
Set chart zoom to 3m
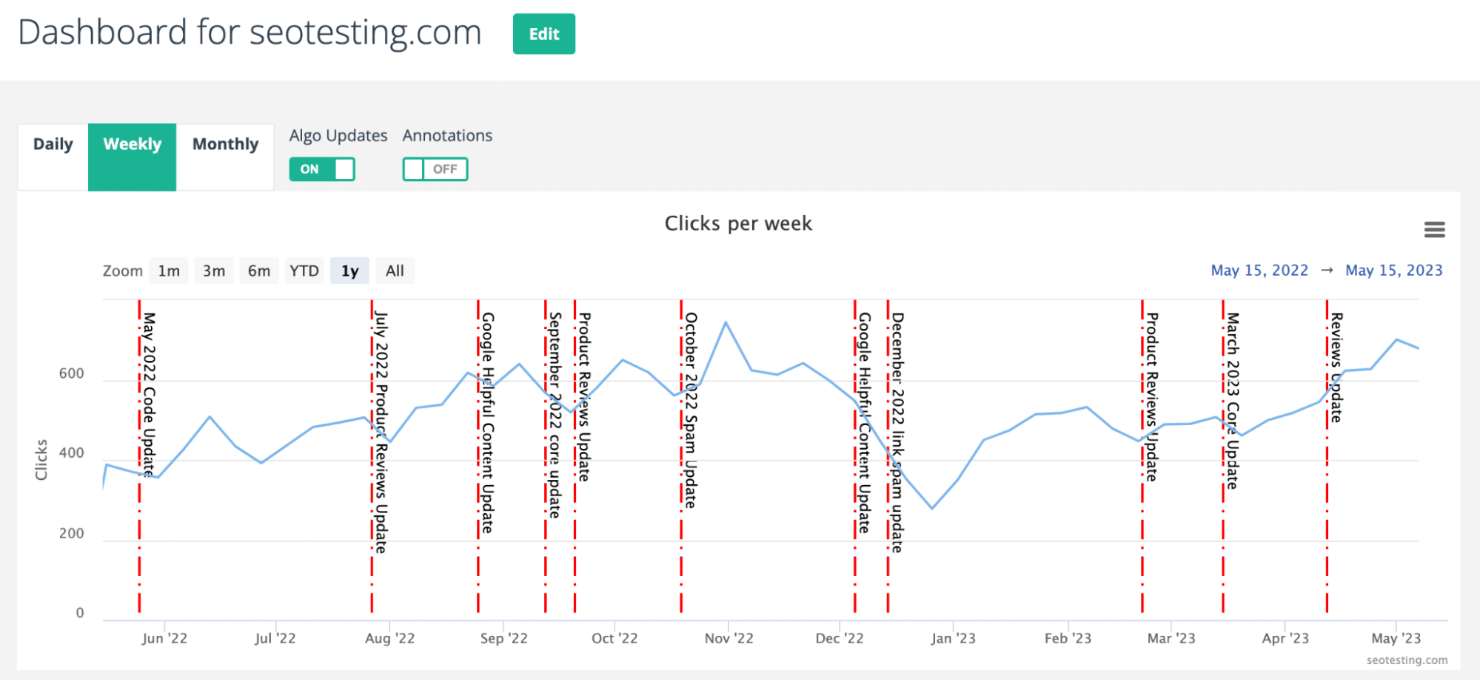(x=214, y=271)
